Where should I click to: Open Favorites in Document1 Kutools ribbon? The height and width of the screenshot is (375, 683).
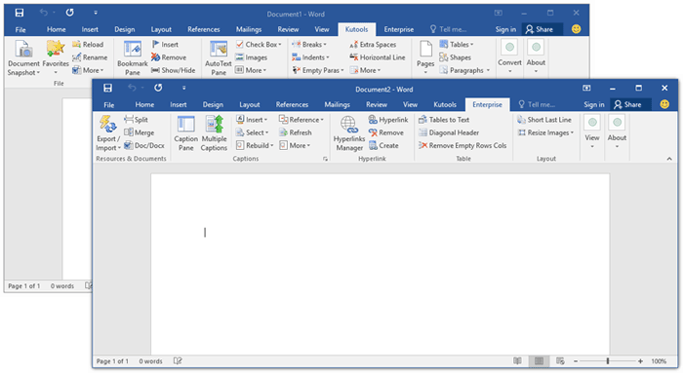pos(56,57)
